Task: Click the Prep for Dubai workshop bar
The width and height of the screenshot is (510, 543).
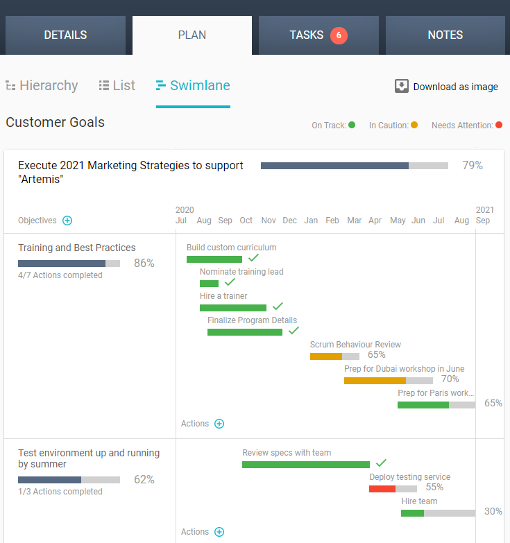Action: pyautogui.click(x=388, y=381)
